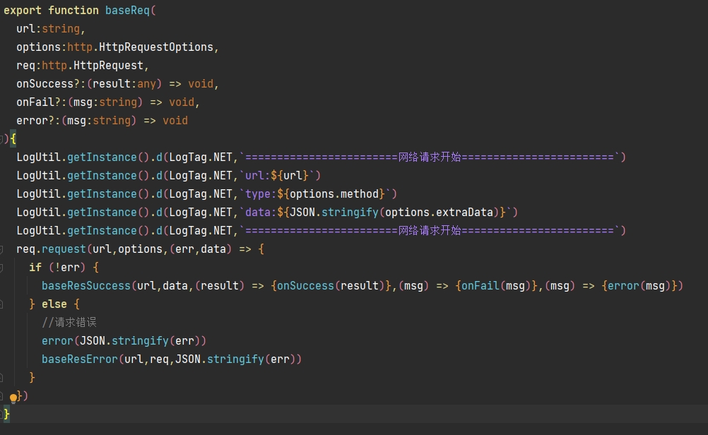
Task: Click the //请求错误 comment
Action: (69, 323)
